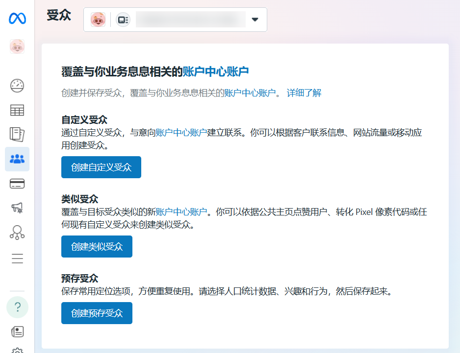Open the billing credit card icon
Screen dimensions: 460x353
[17, 184]
